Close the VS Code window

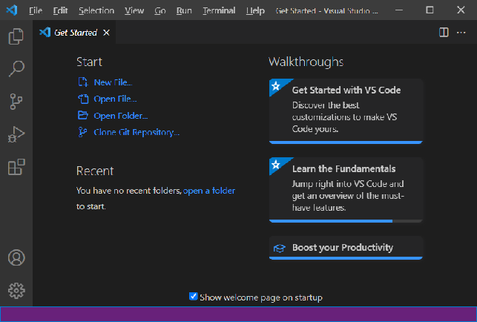point(461,10)
